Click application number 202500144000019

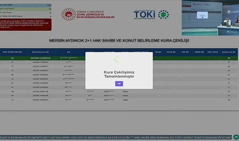click(40, 100)
